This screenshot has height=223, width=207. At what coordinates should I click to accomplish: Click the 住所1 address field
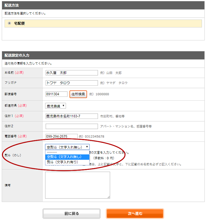click(72, 116)
